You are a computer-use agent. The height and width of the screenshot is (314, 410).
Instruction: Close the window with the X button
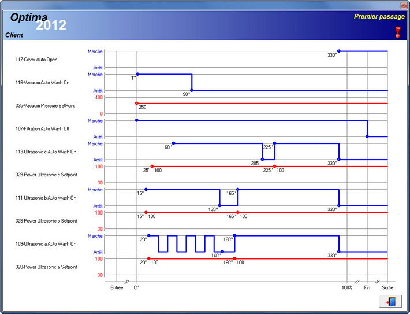(404, 6)
